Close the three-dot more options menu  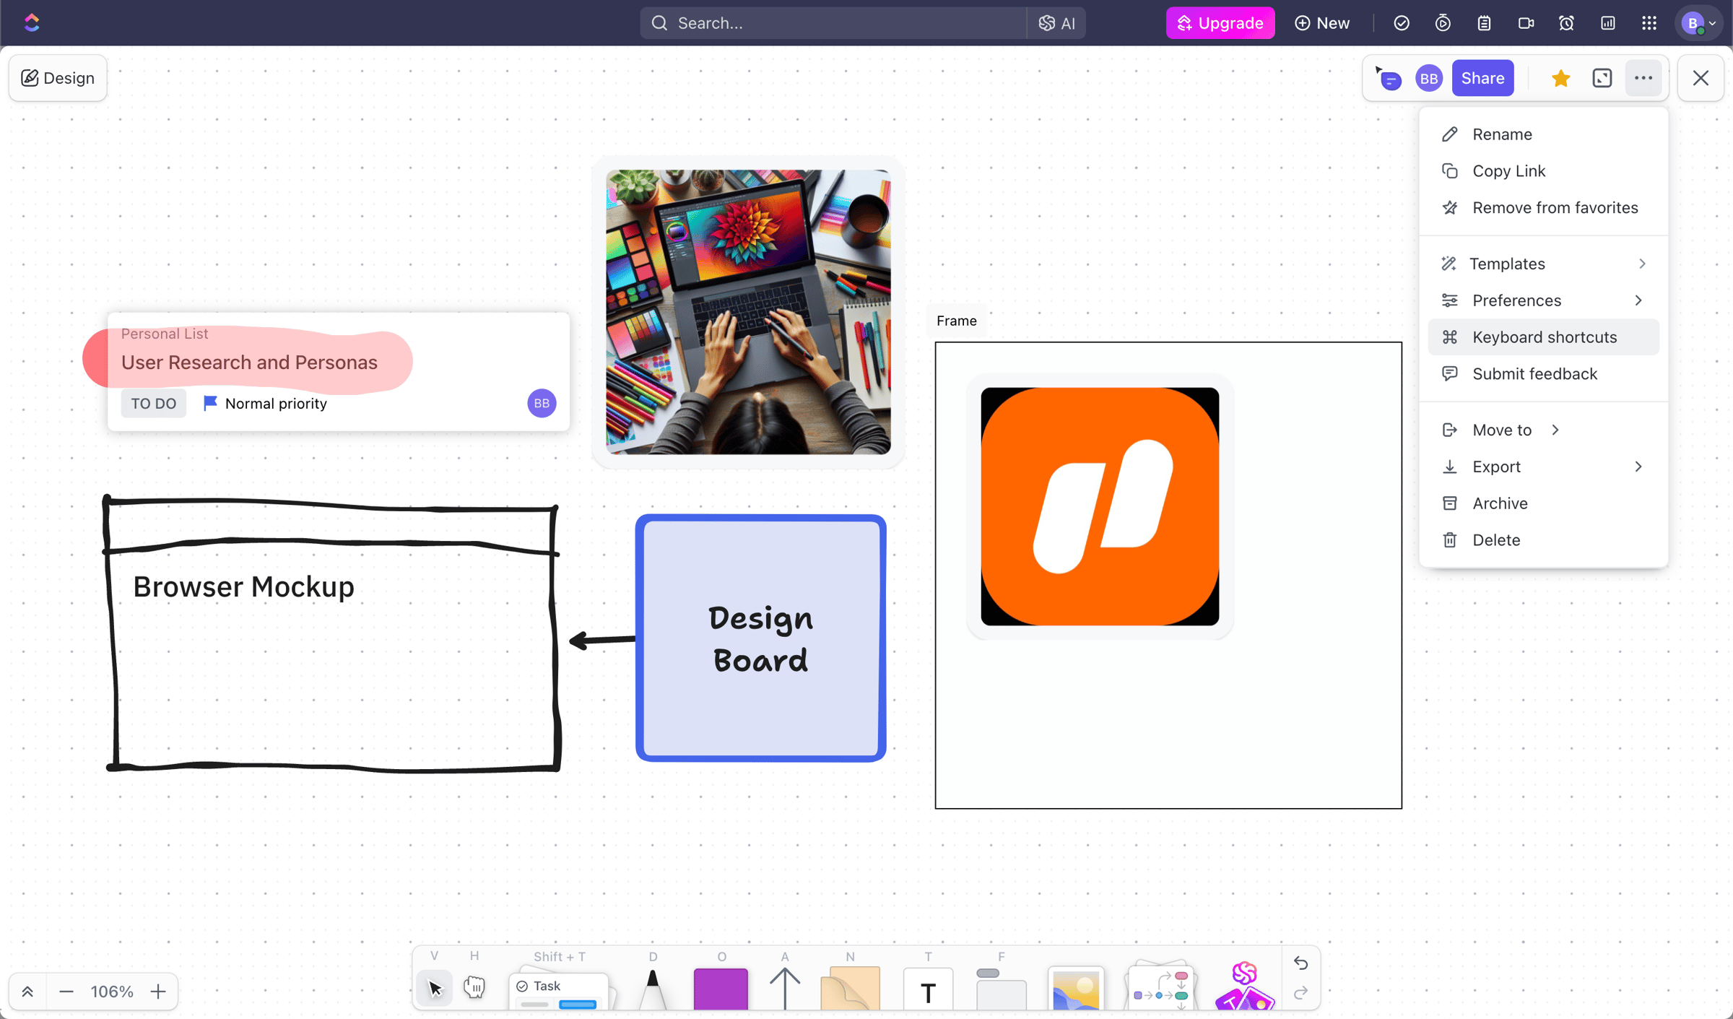tap(1643, 78)
